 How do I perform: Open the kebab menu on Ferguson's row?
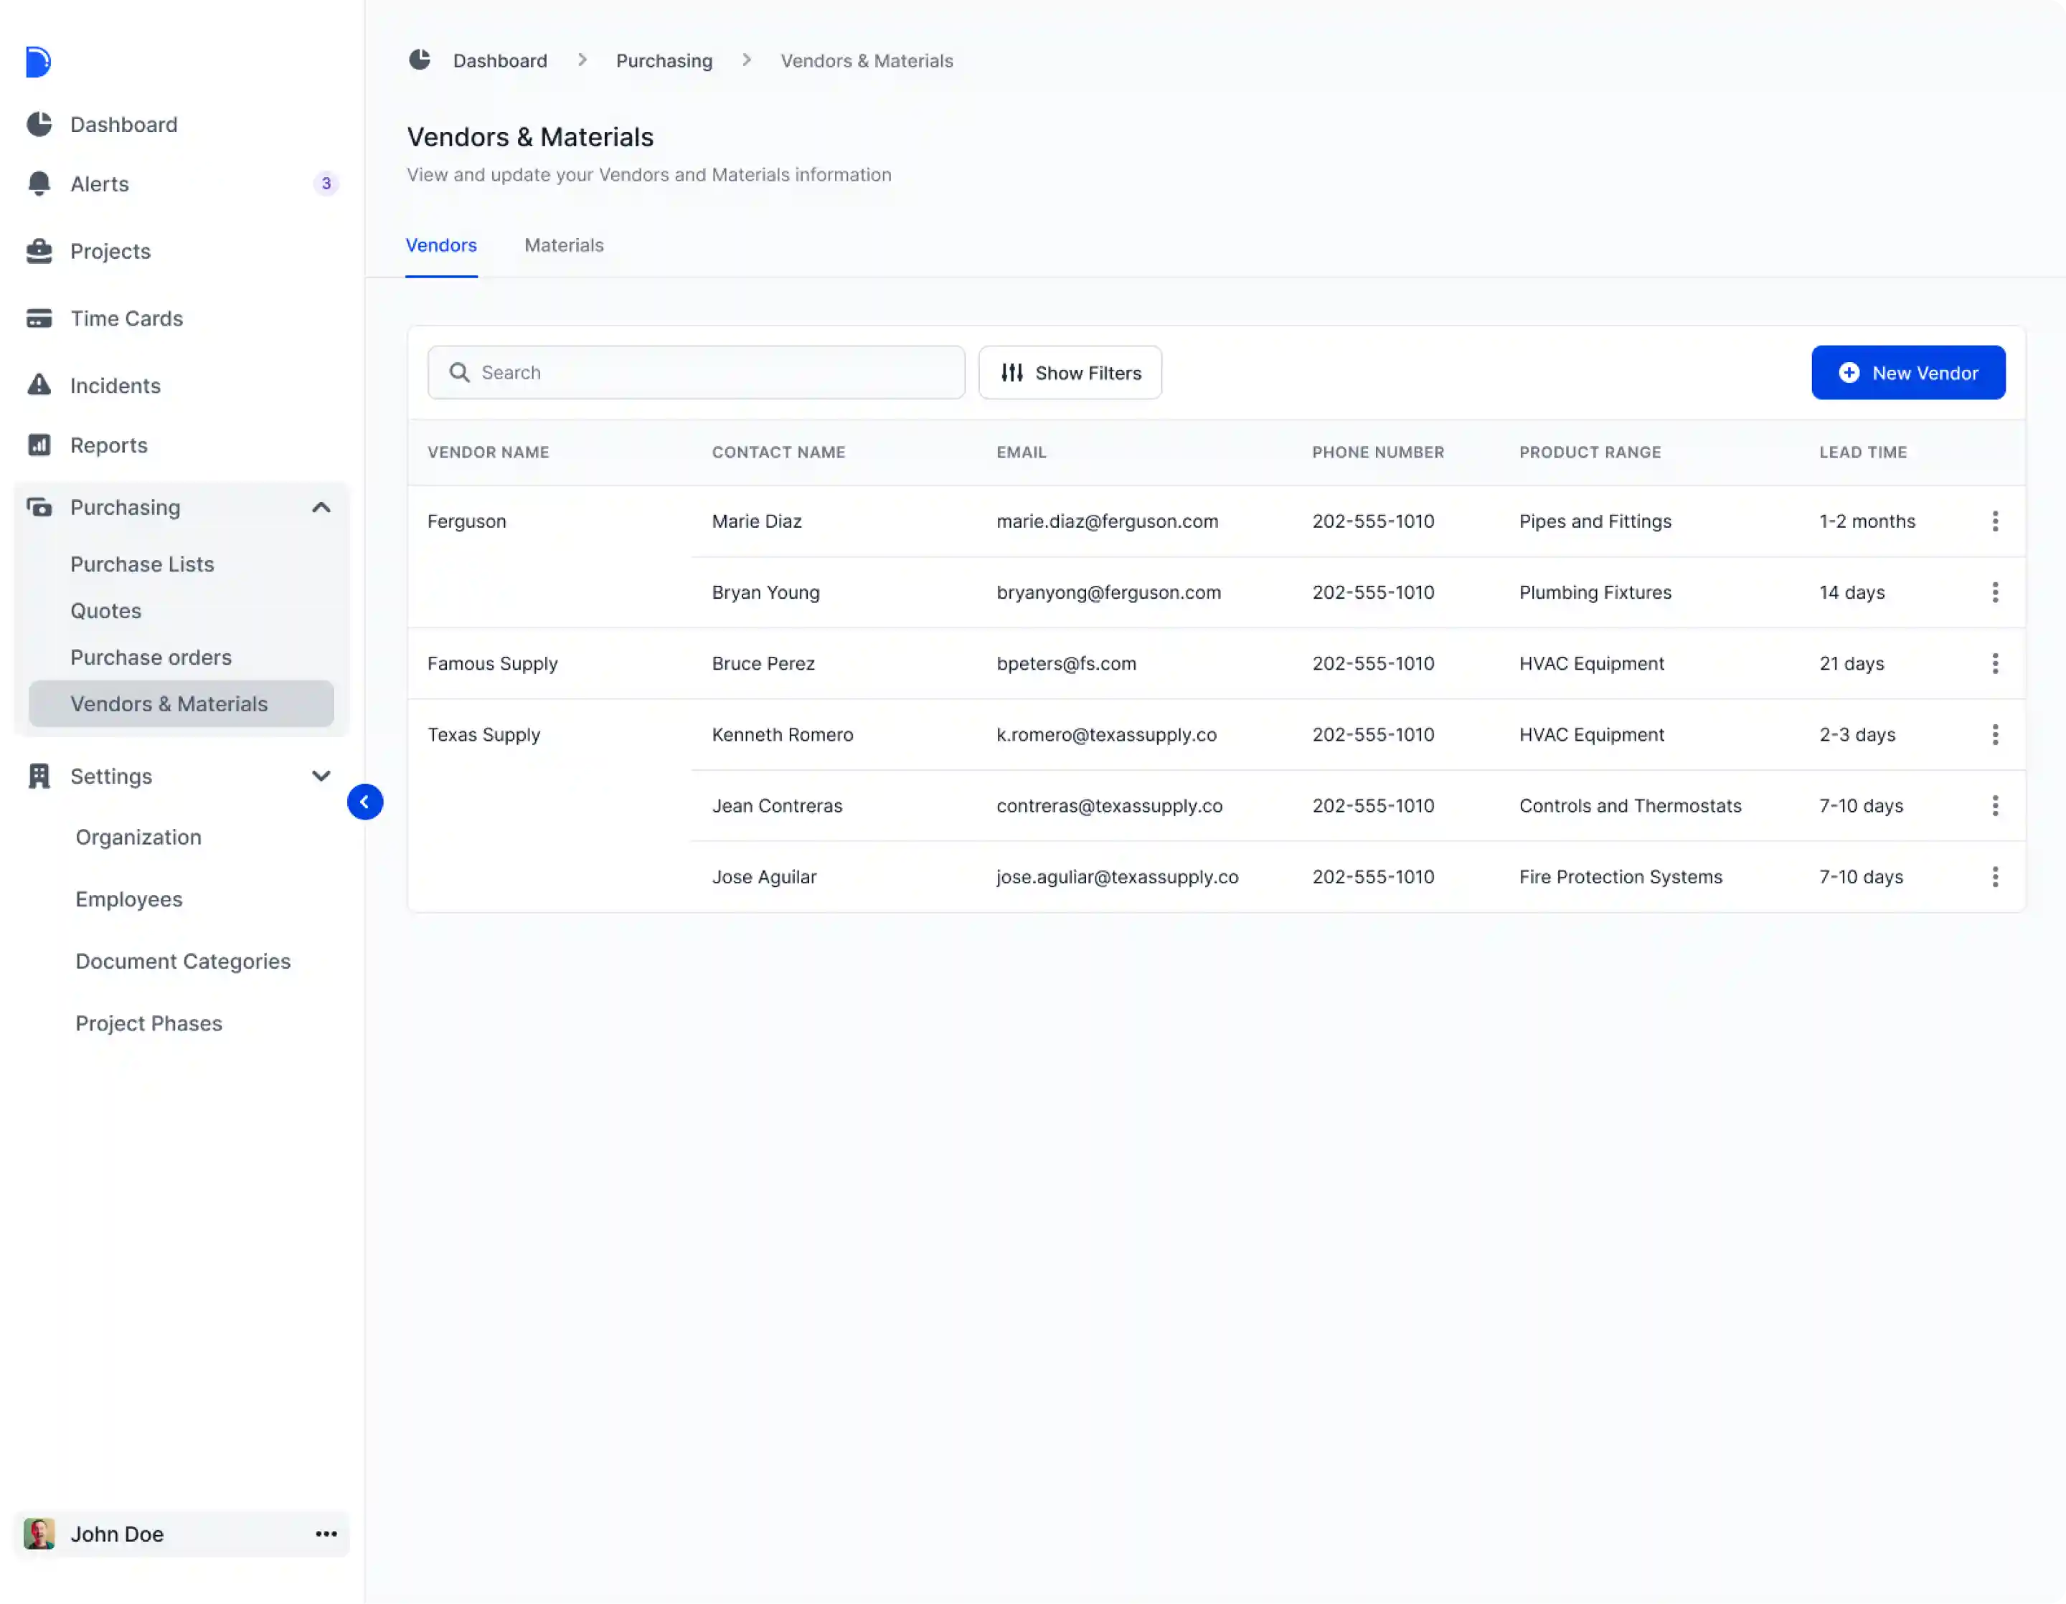point(1995,521)
